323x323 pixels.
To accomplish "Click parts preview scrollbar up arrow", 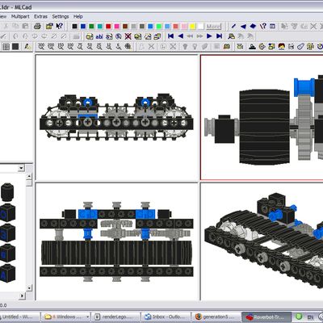I will coord(29,177).
